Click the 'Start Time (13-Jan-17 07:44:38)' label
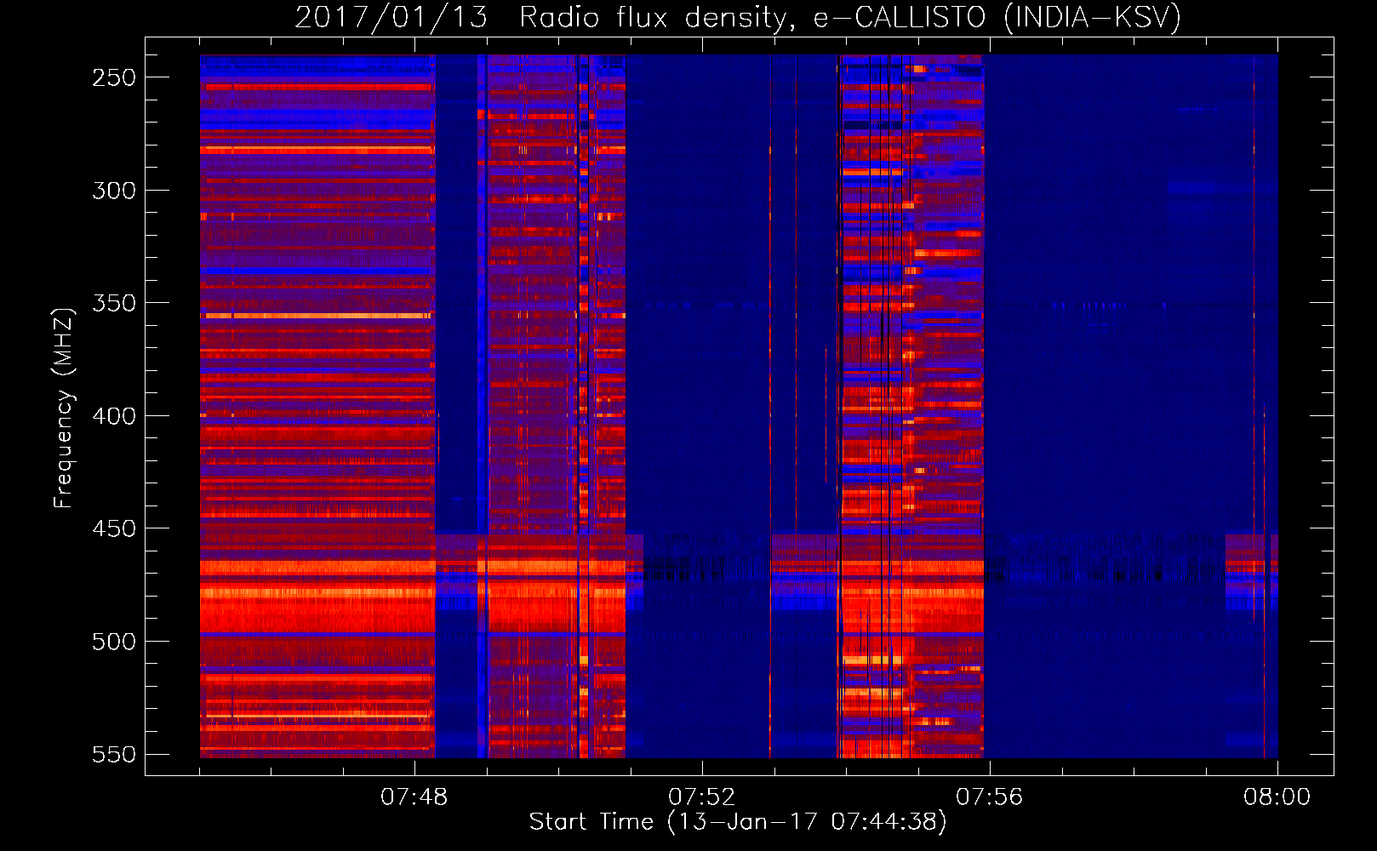 click(x=738, y=822)
